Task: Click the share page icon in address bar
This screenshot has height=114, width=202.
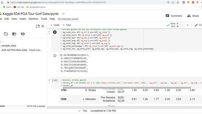Action: click(x=173, y=2)
